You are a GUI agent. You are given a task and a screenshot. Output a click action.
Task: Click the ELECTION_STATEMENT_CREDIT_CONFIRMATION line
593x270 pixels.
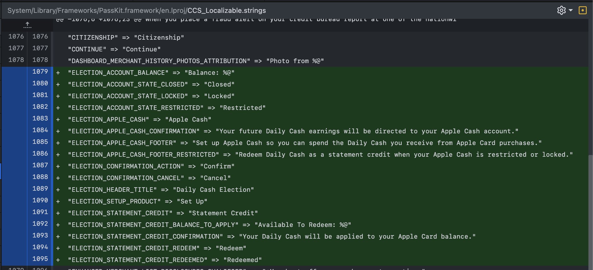pyautogui.click(x=272, y=236)
